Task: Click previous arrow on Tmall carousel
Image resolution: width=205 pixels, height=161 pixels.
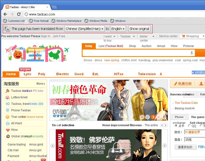Action: (53, 146)
